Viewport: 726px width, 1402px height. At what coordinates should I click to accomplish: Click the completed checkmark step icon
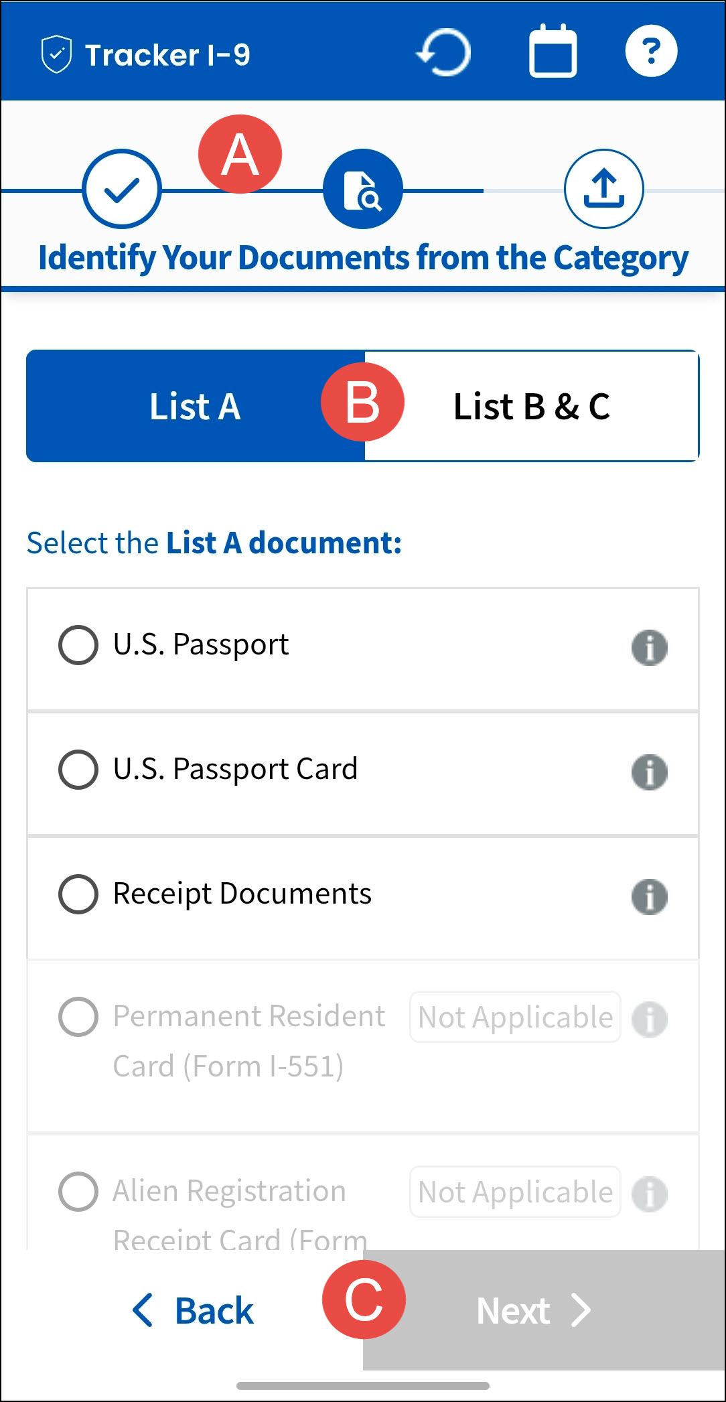point(122,190)
